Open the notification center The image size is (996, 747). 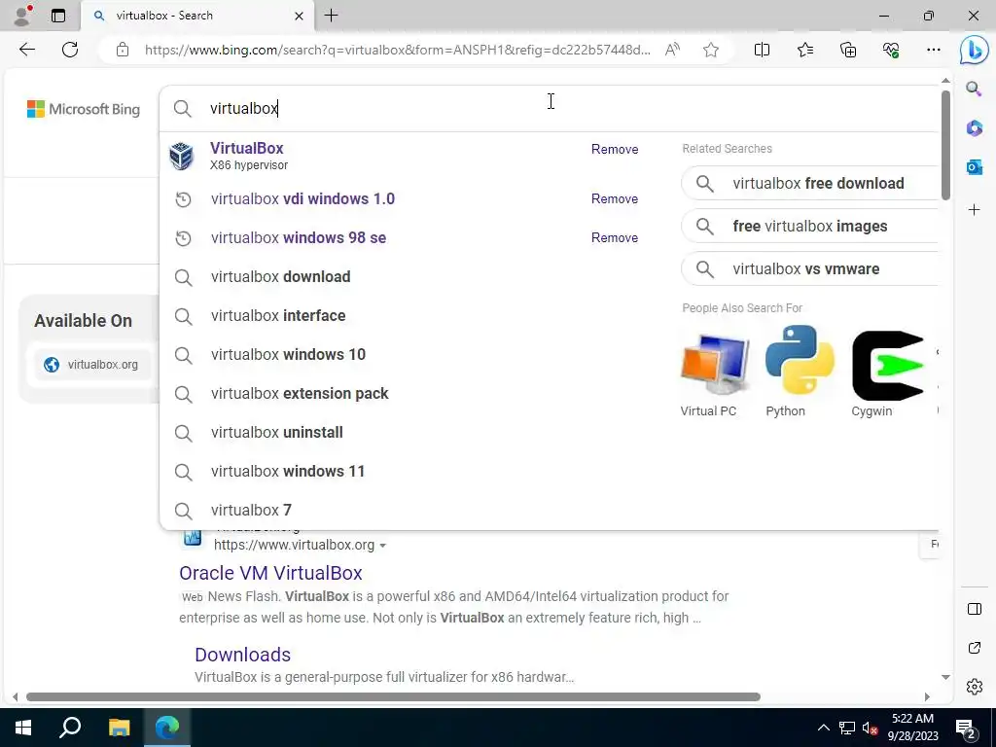point(966,728)
